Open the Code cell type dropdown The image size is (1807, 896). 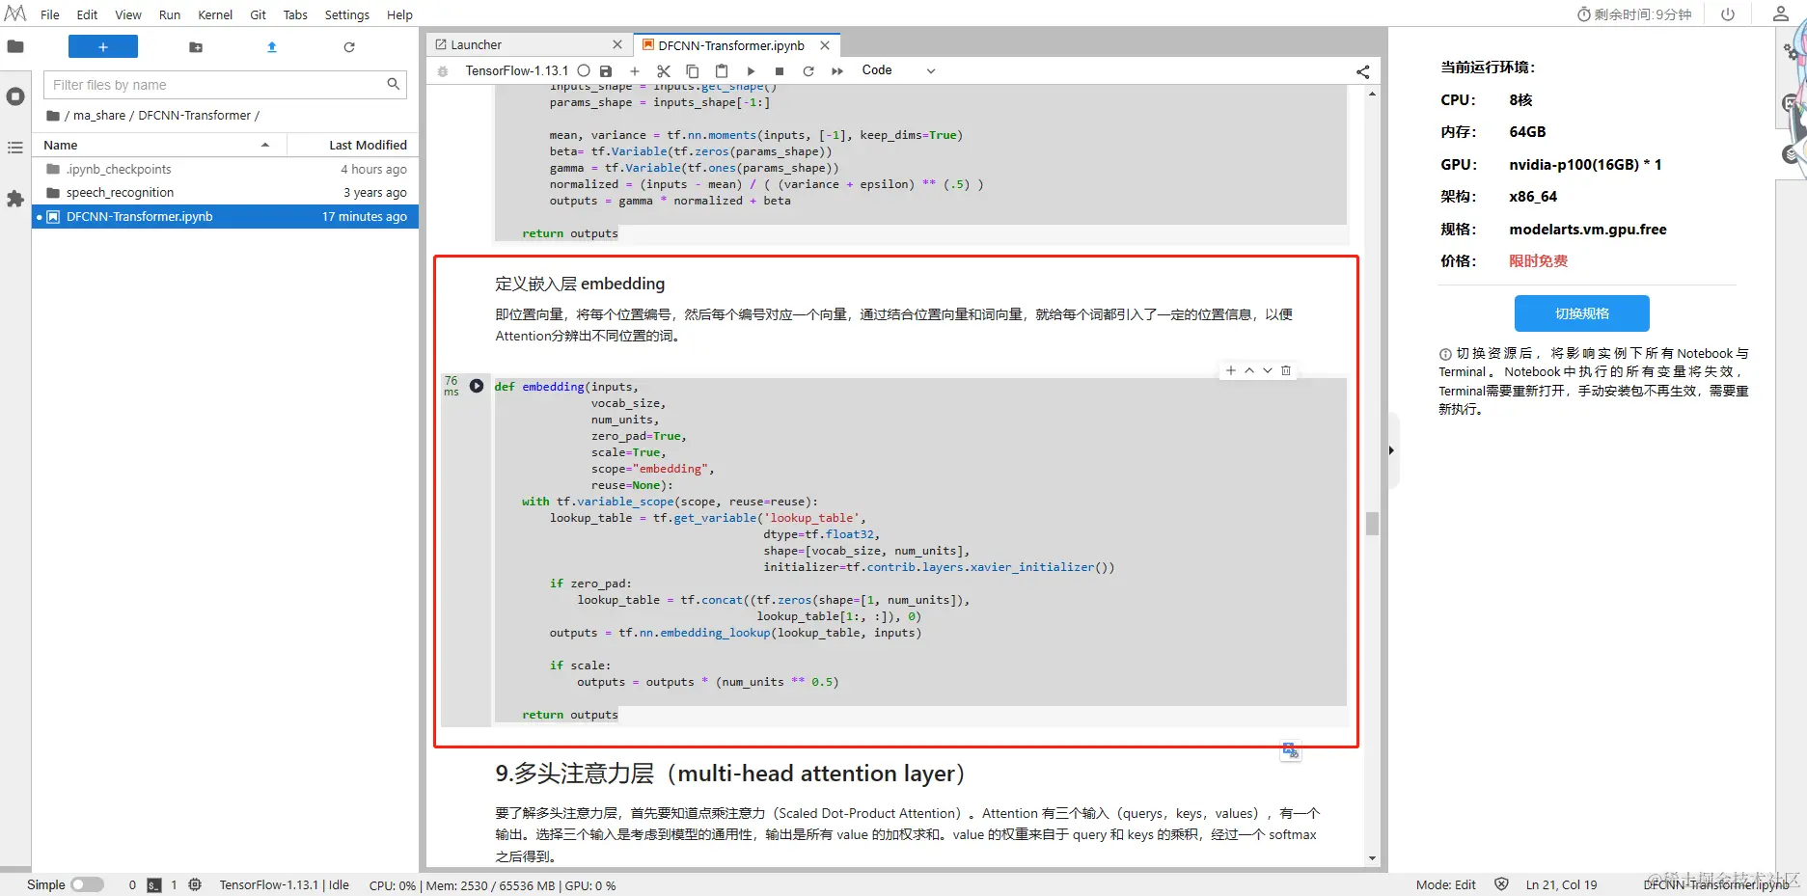coord(898,70)
